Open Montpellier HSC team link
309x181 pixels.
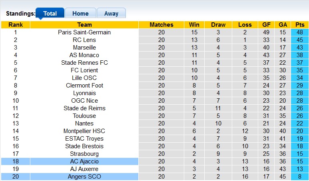[x=84, y=131]
